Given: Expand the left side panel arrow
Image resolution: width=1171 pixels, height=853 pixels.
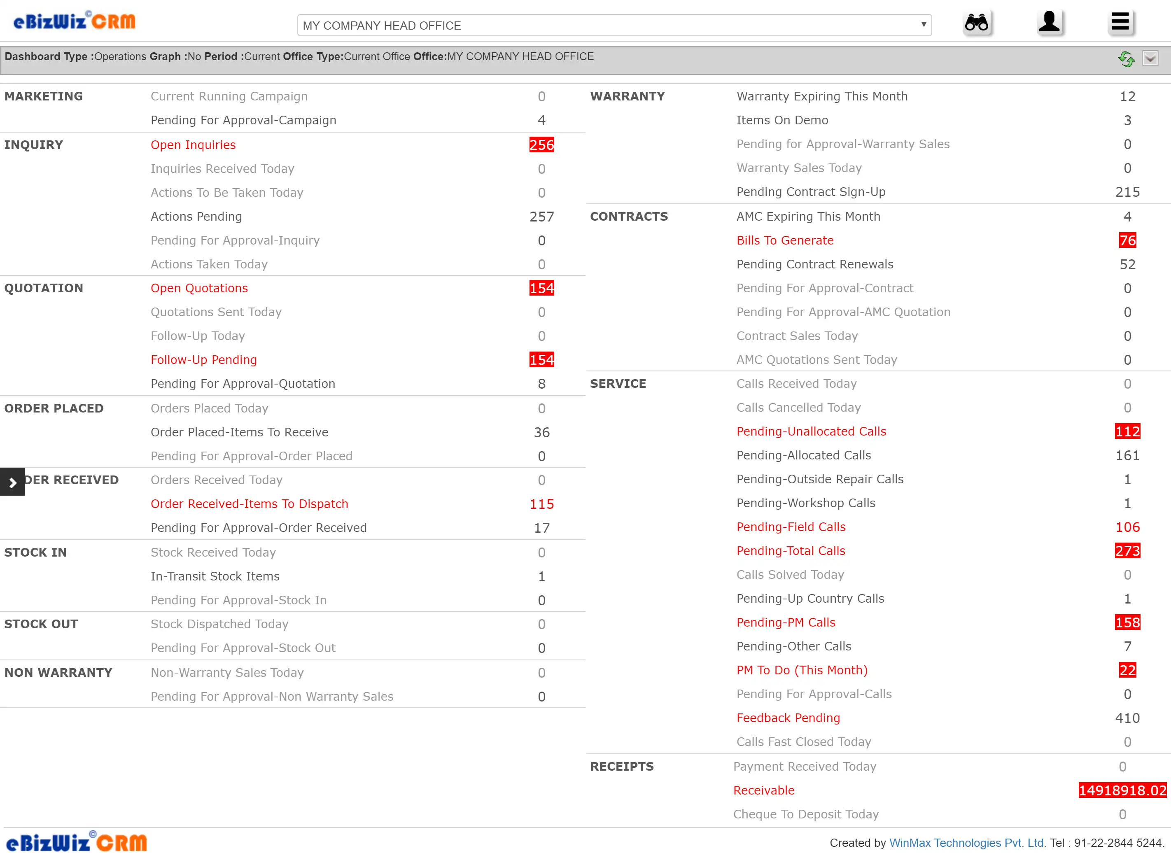Looking at the screenshot, I should coord(12,482).
